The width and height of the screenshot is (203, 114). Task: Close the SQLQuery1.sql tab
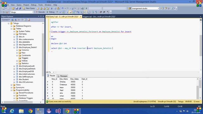(x=81, y=17)
